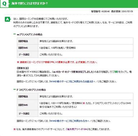Viewport: 138px width, 136px height.
Task: Select the 管理番号 4206846 text
Action: coord(100,11)
